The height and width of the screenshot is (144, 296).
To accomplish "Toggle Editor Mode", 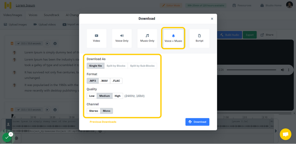I will (x=171, y=5).
